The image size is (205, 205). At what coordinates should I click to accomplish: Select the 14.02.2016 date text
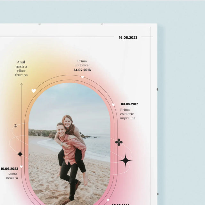point(82,70)
